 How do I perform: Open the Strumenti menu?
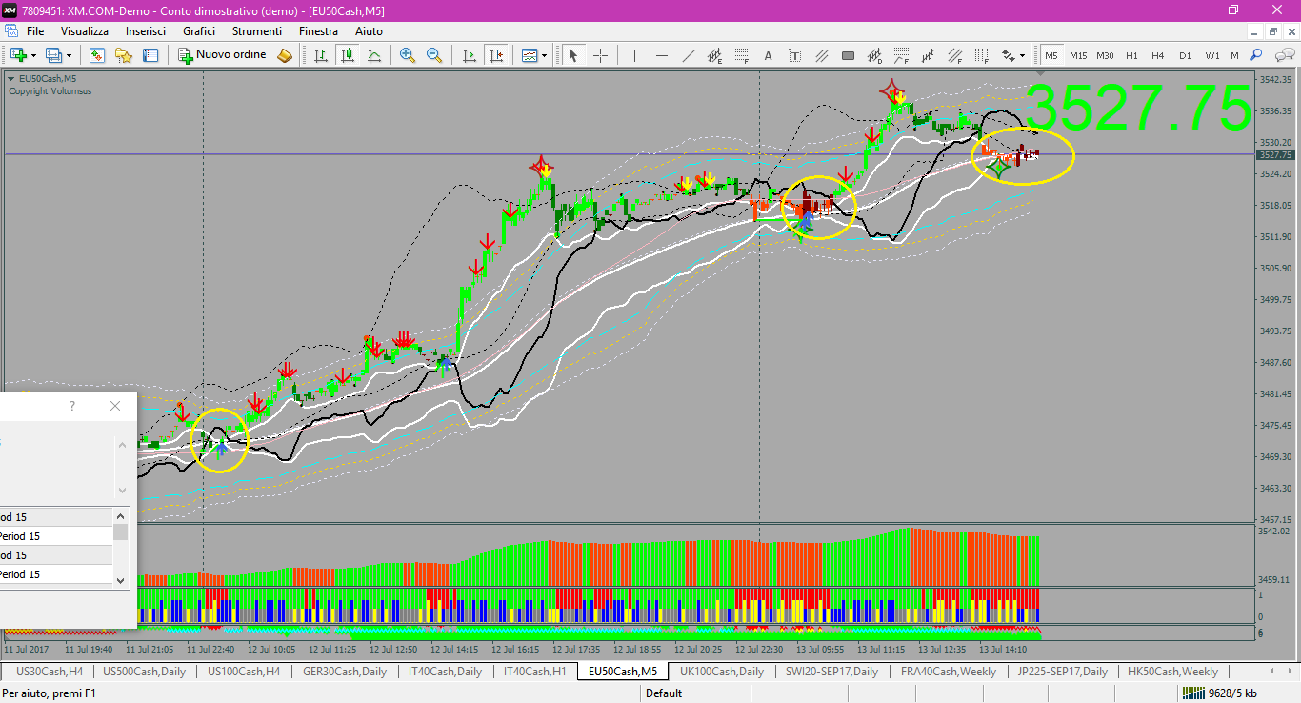(x=257, y=31)
